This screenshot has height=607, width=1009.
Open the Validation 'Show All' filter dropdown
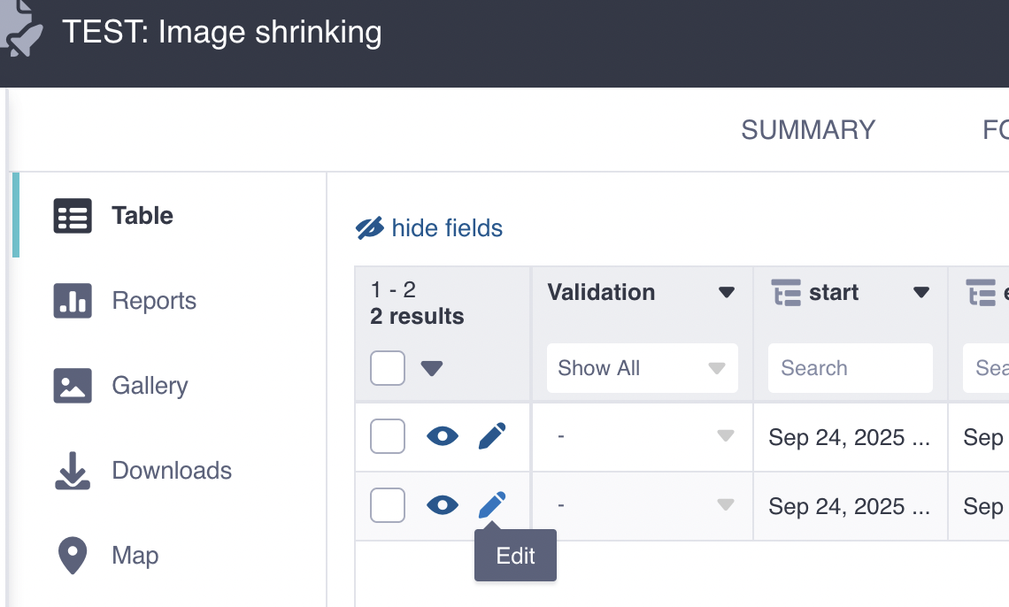point(642,368)
